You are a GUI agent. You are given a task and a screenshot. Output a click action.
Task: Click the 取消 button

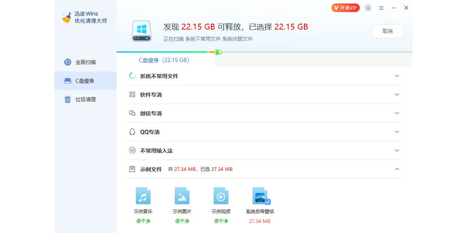coord(387,31)
